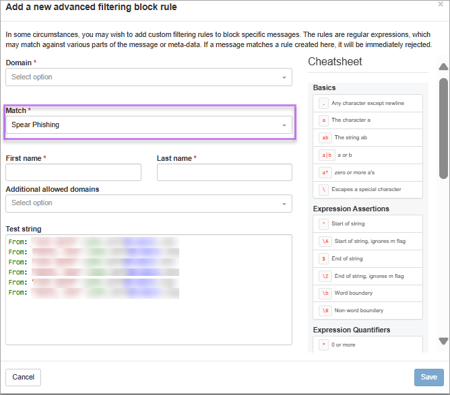Image resolution: width=450 pixels, height=395 pixels.
Task: Close the dialog with the X button
Action: [441, 4]
